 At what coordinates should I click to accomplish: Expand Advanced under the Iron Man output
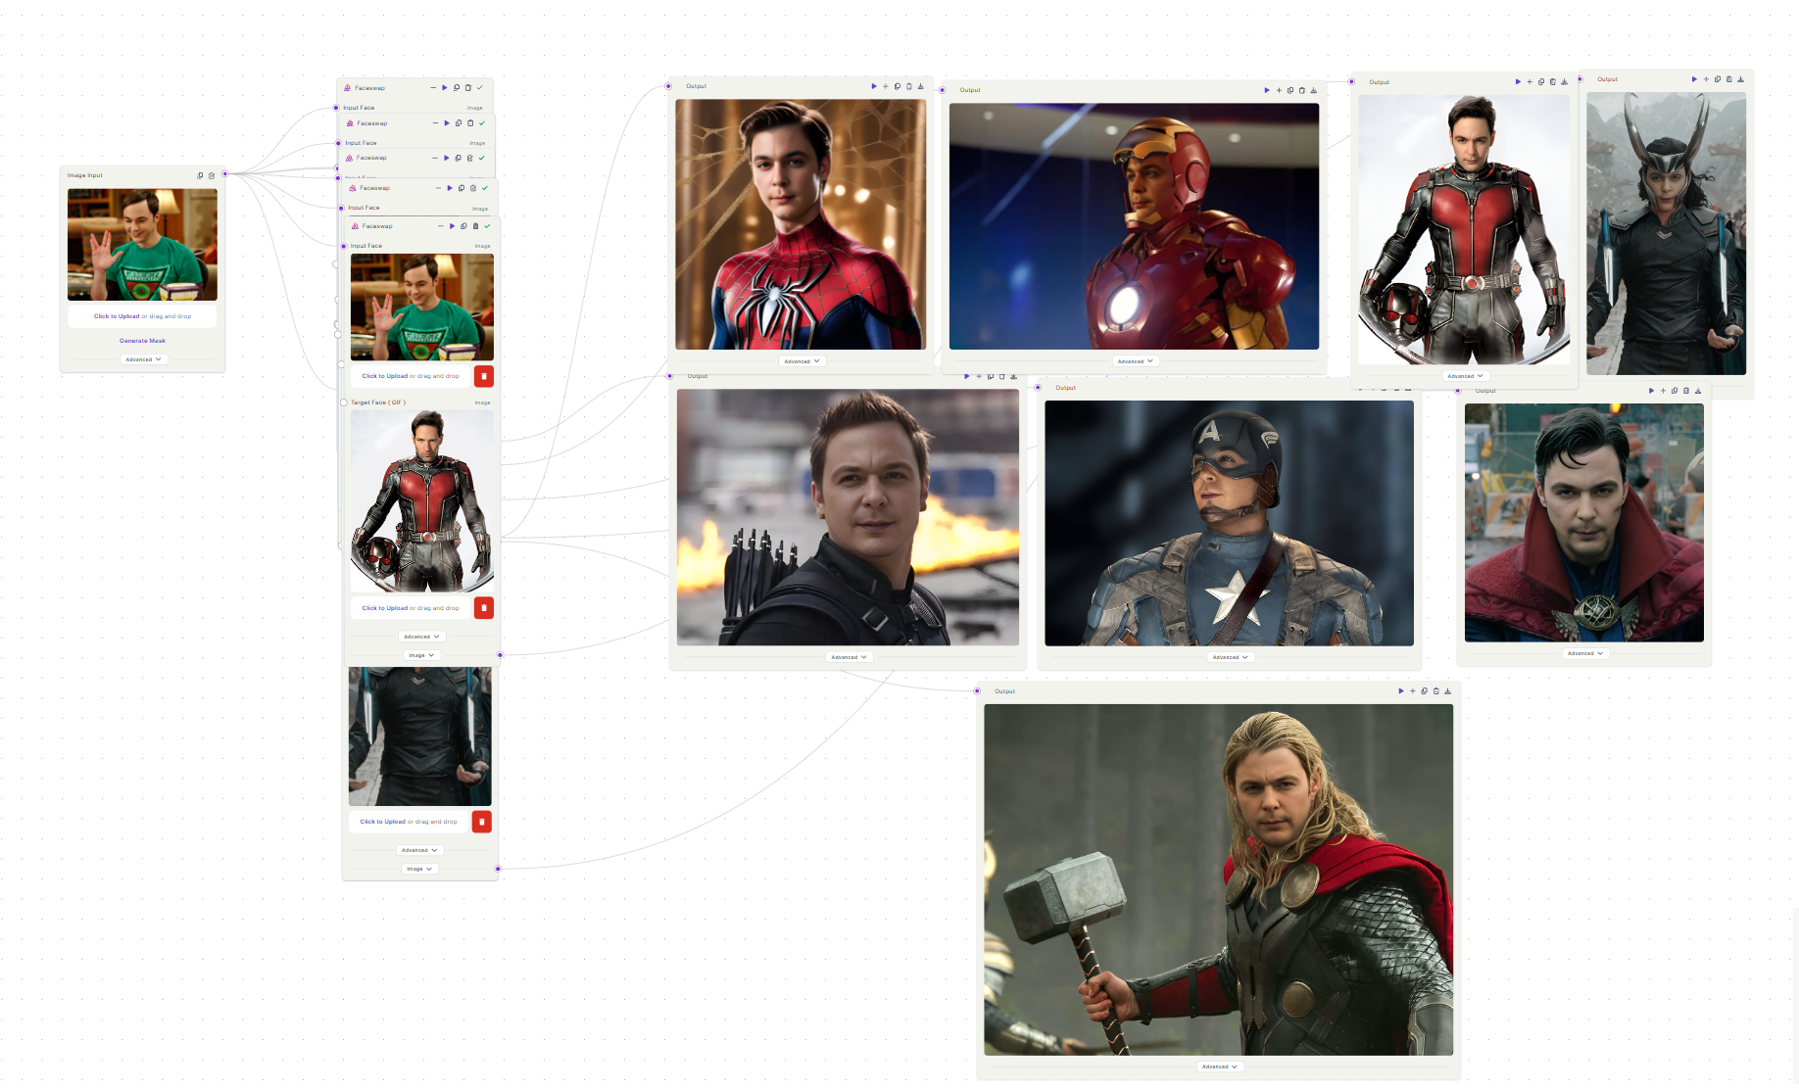[1135, 361]
